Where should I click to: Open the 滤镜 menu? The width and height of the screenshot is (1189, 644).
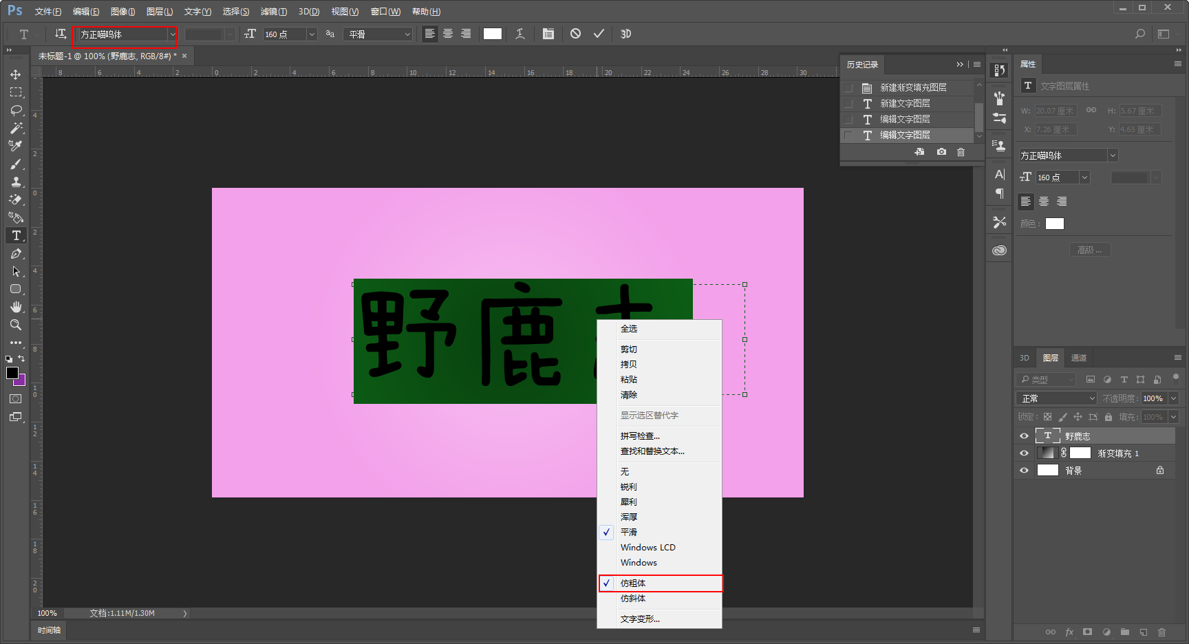(274, 12)
